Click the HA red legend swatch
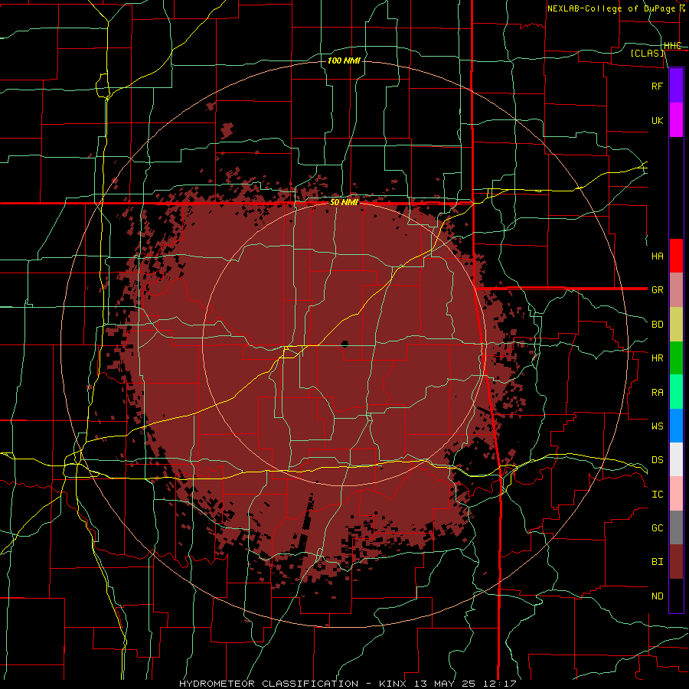This screenshot has height=689, width=689. tap(676, 256)
